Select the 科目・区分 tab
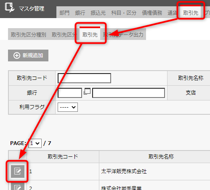 [124, 13]
